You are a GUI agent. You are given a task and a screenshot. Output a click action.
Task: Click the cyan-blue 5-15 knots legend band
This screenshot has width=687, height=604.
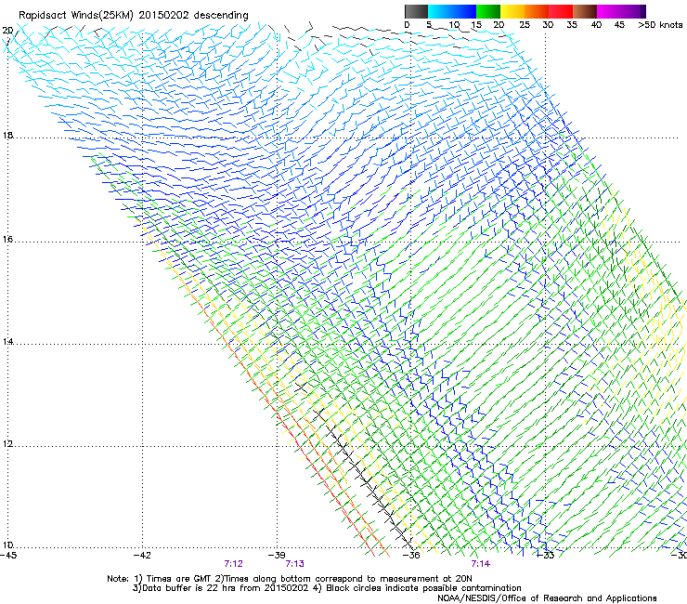(452, 11)
